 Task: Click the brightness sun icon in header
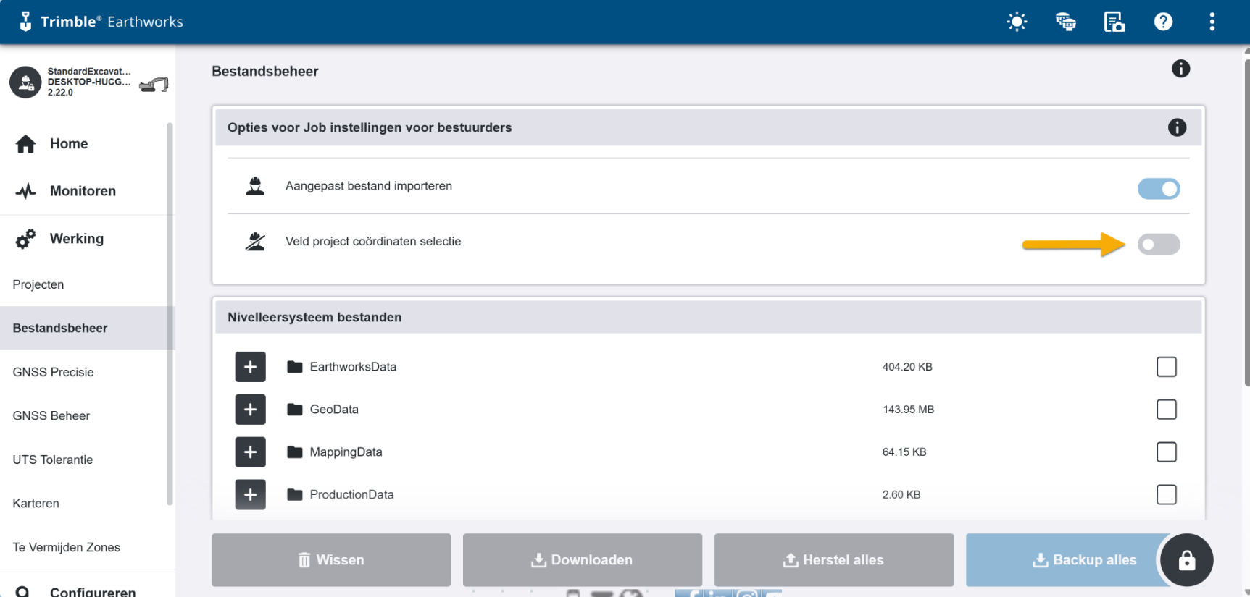click(1017, 22)
